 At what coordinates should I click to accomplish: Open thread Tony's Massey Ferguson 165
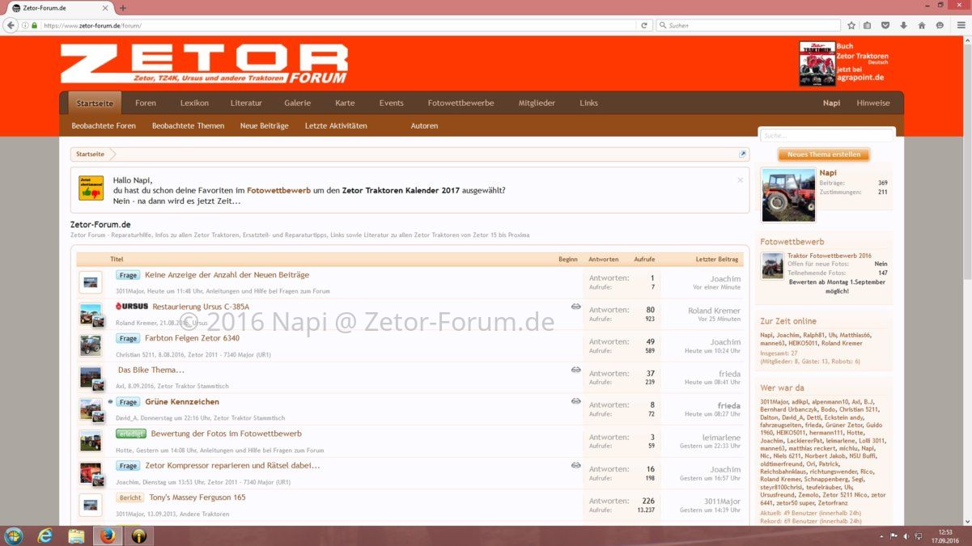(197, 497)
